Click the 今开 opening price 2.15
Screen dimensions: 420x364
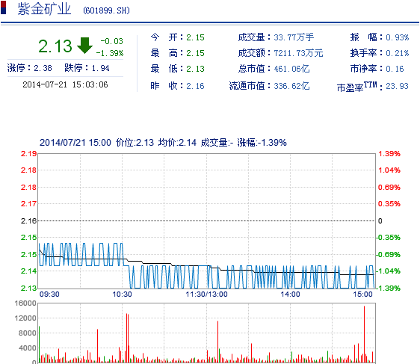point(195,37)
